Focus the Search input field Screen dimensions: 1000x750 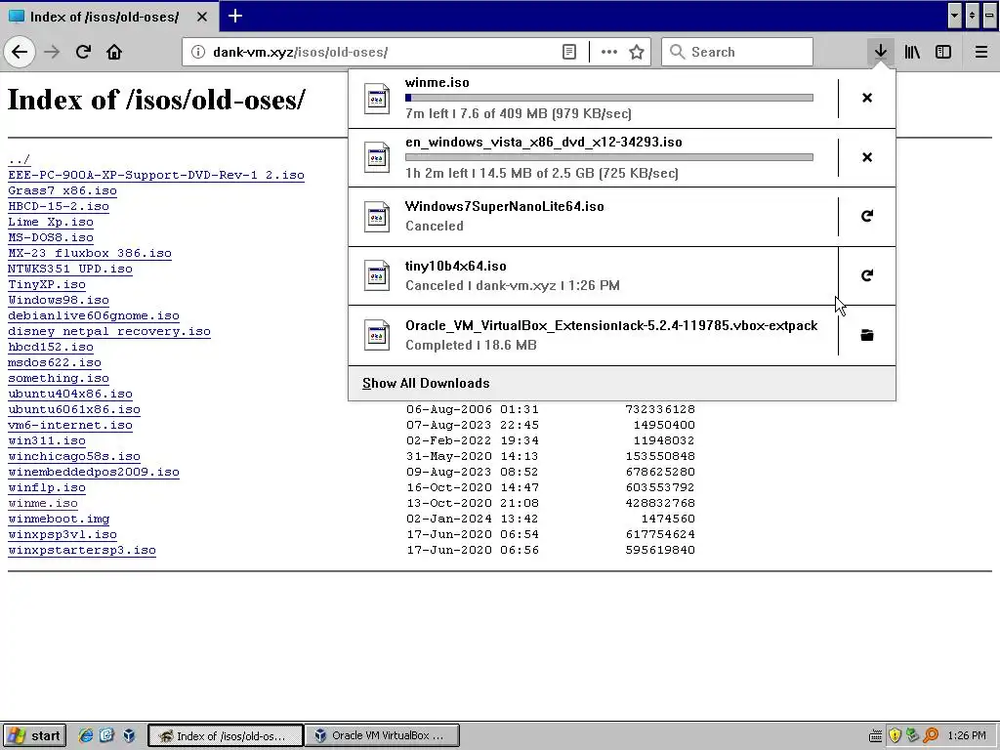(737, 52)
